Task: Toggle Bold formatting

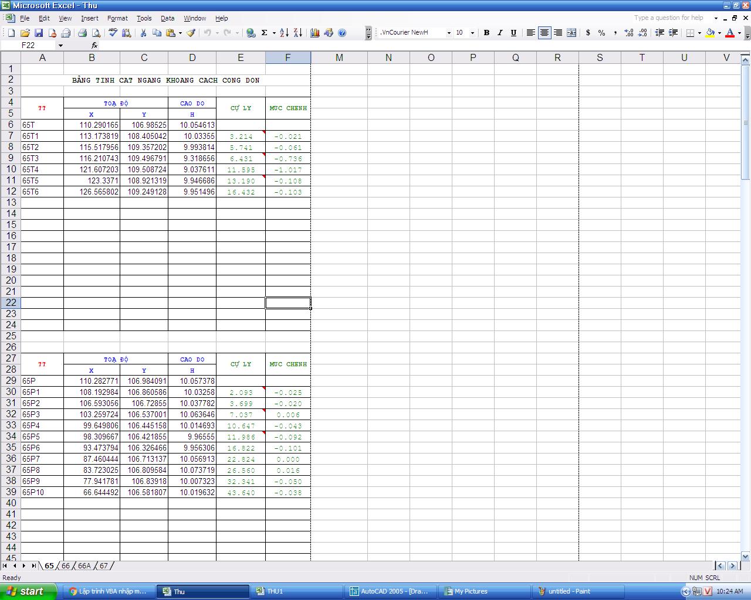Action: 486,33
